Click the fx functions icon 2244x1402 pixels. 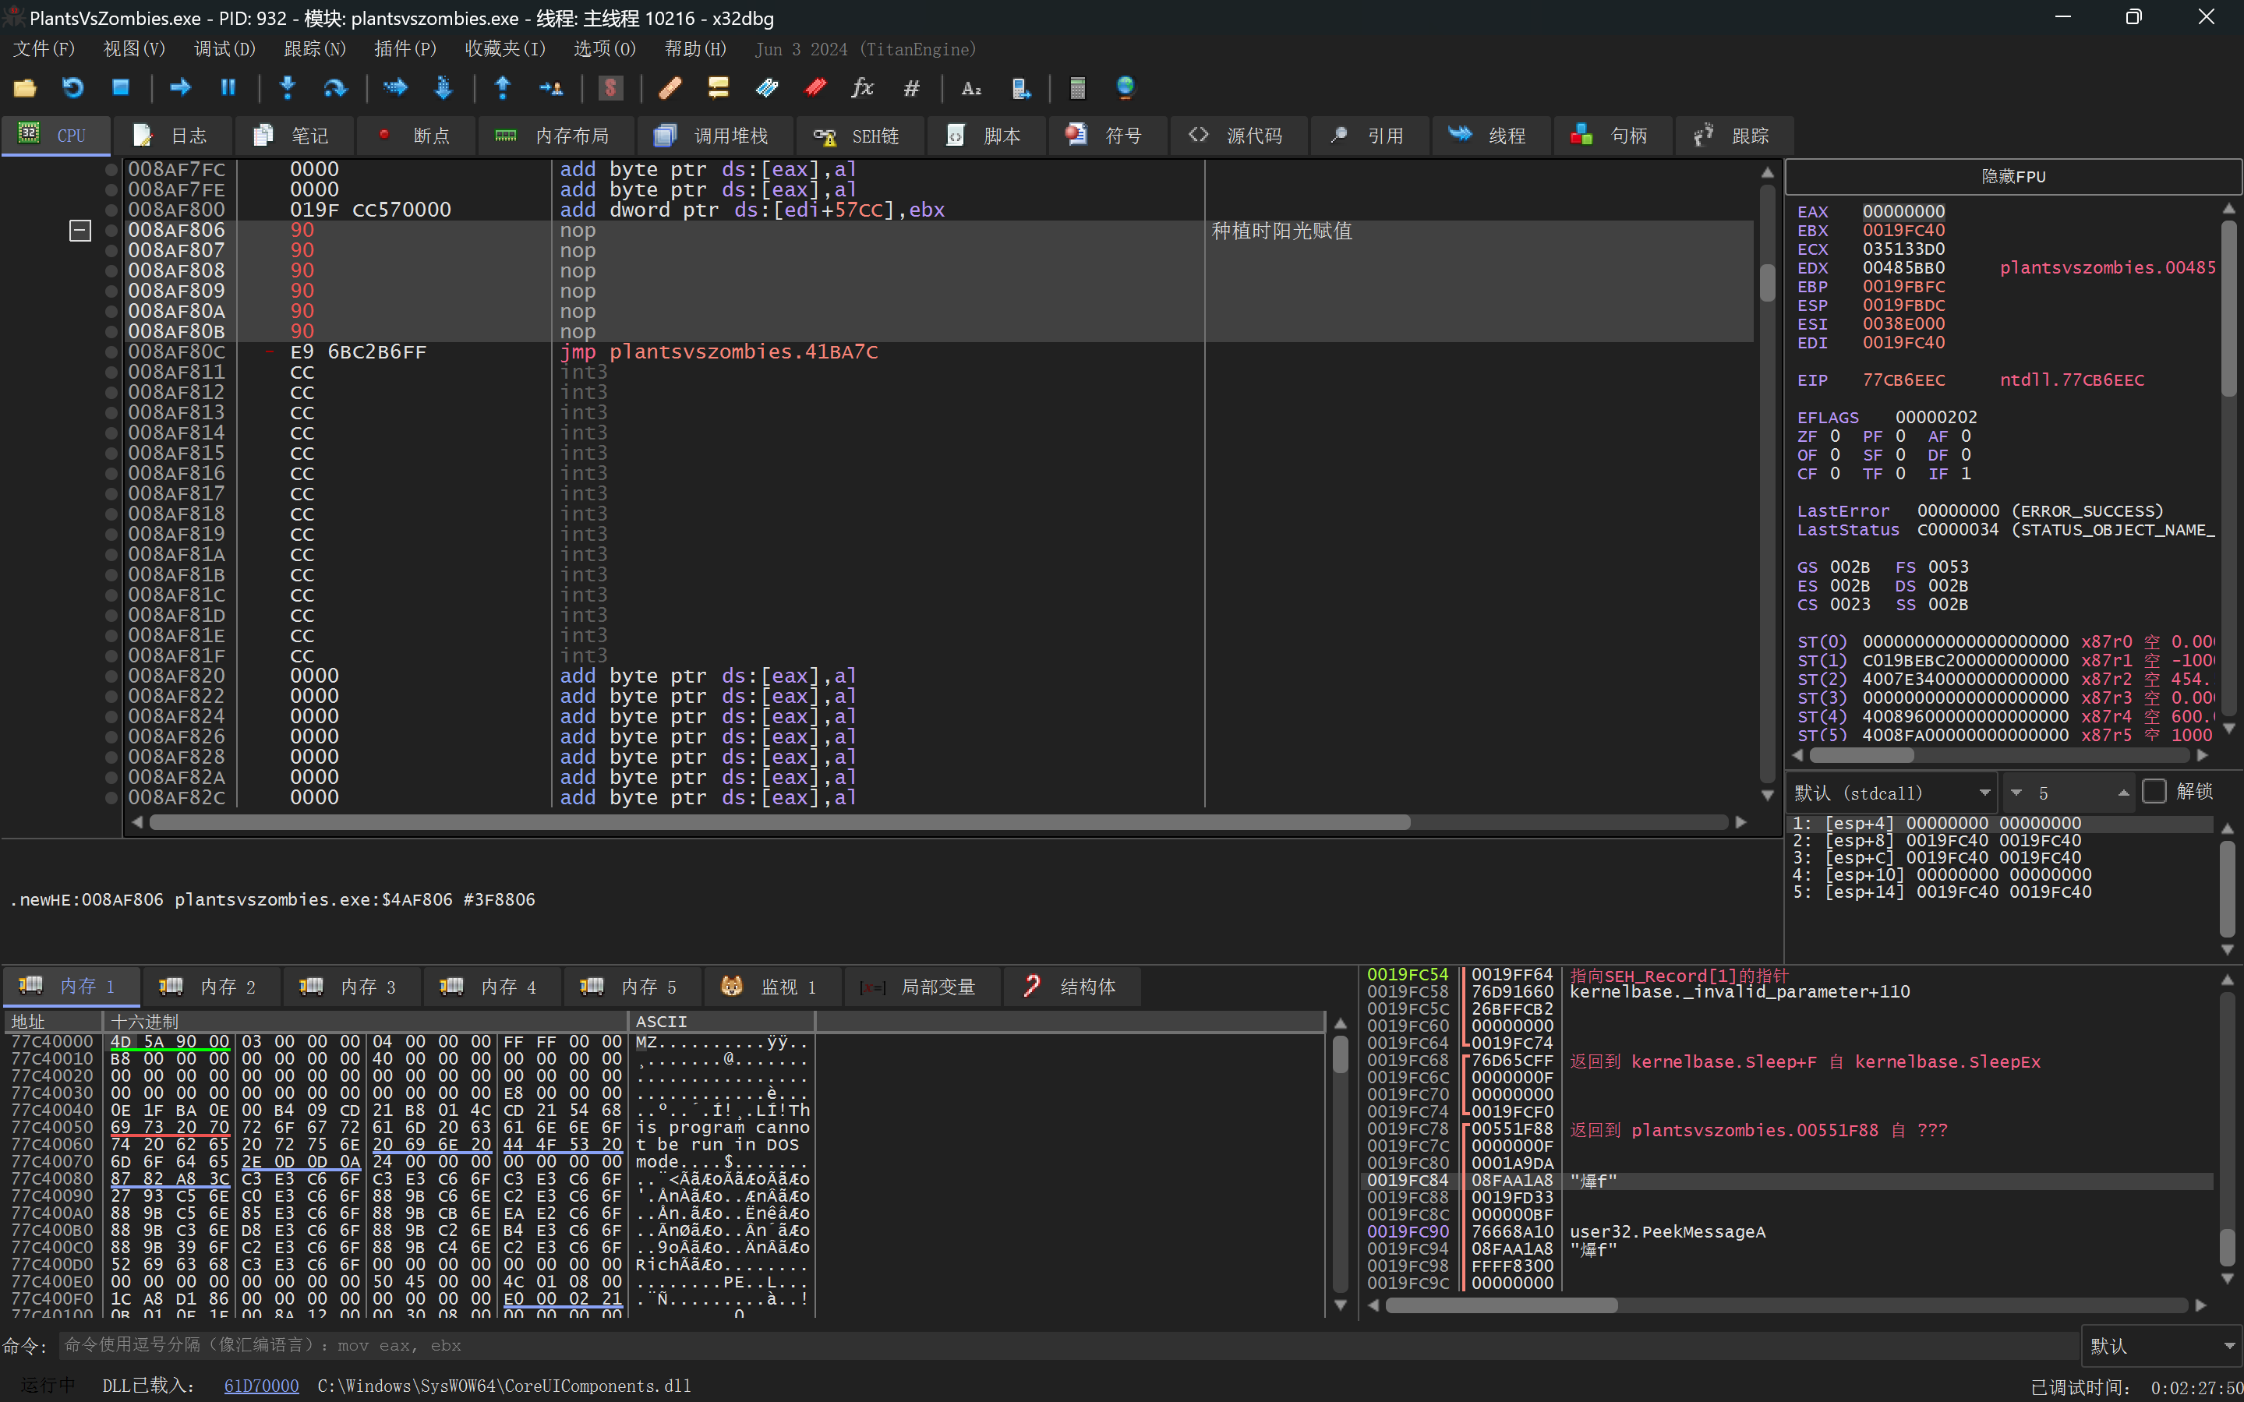(862, 88)
